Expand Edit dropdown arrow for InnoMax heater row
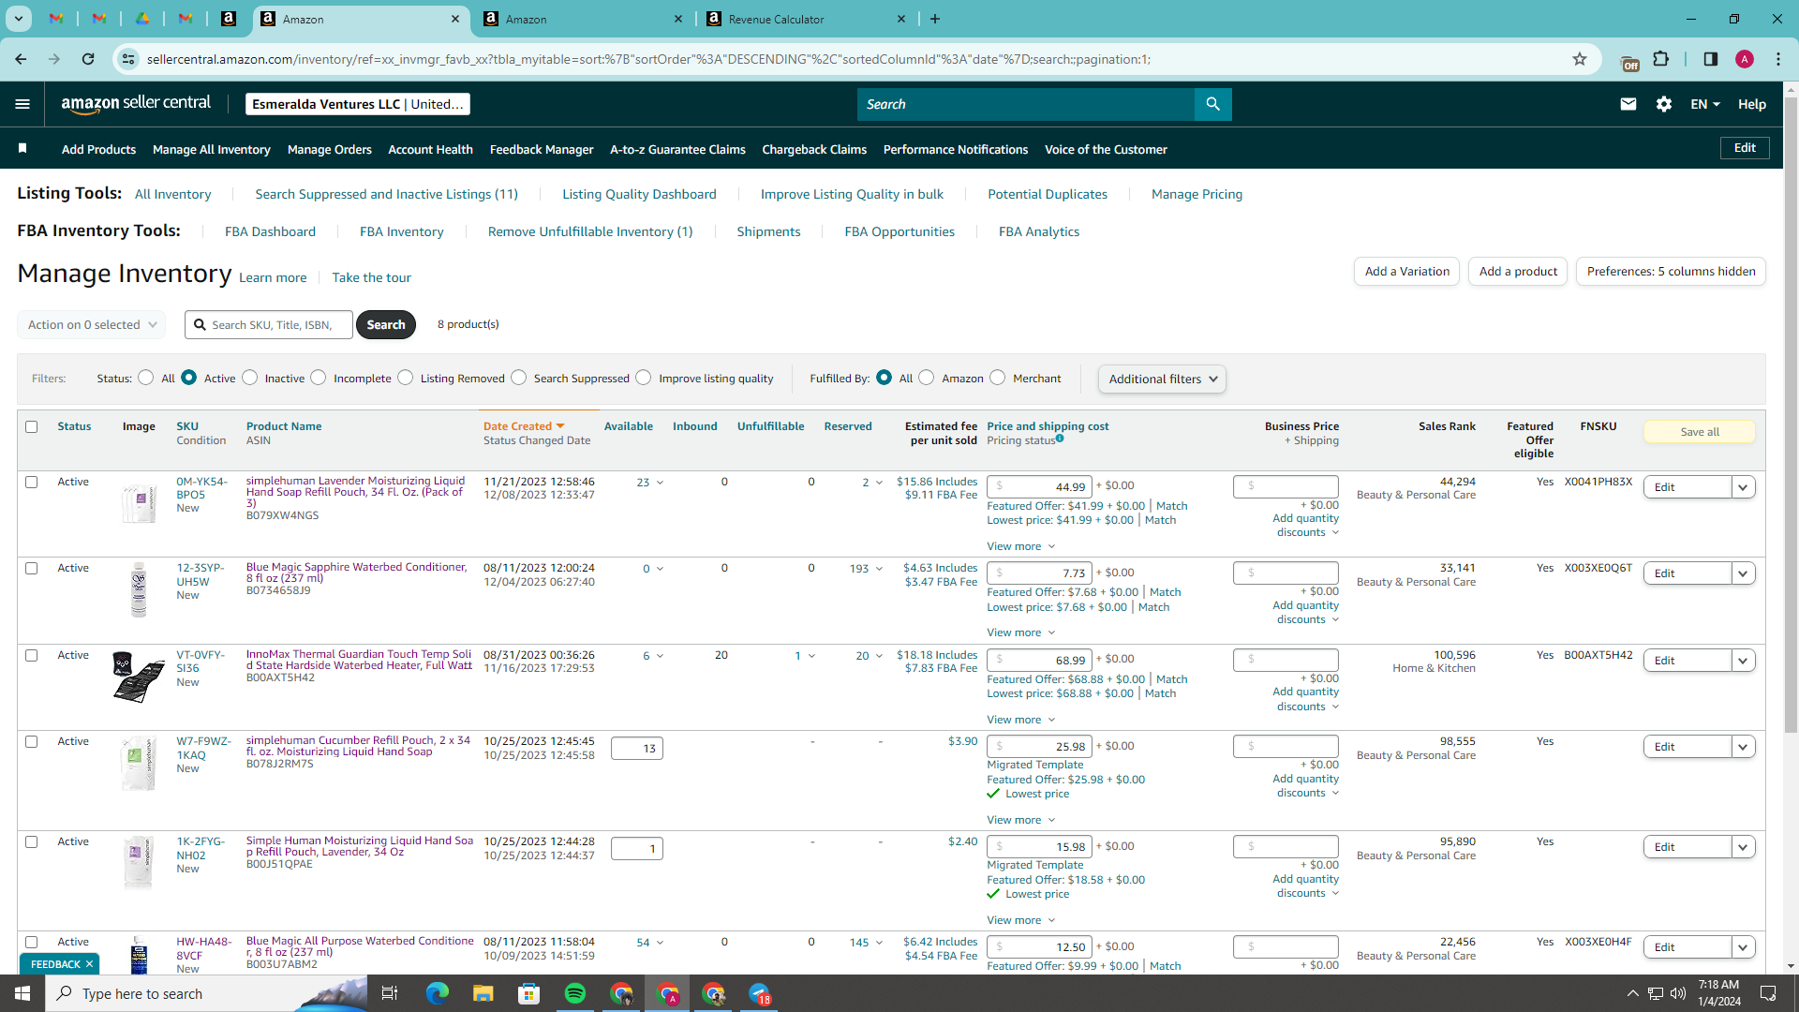 tap(1743, 661)
